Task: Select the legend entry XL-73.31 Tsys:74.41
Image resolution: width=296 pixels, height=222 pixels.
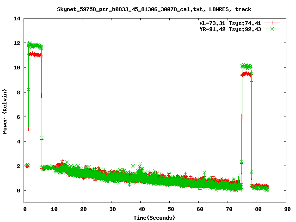Action: coord(230,23)
